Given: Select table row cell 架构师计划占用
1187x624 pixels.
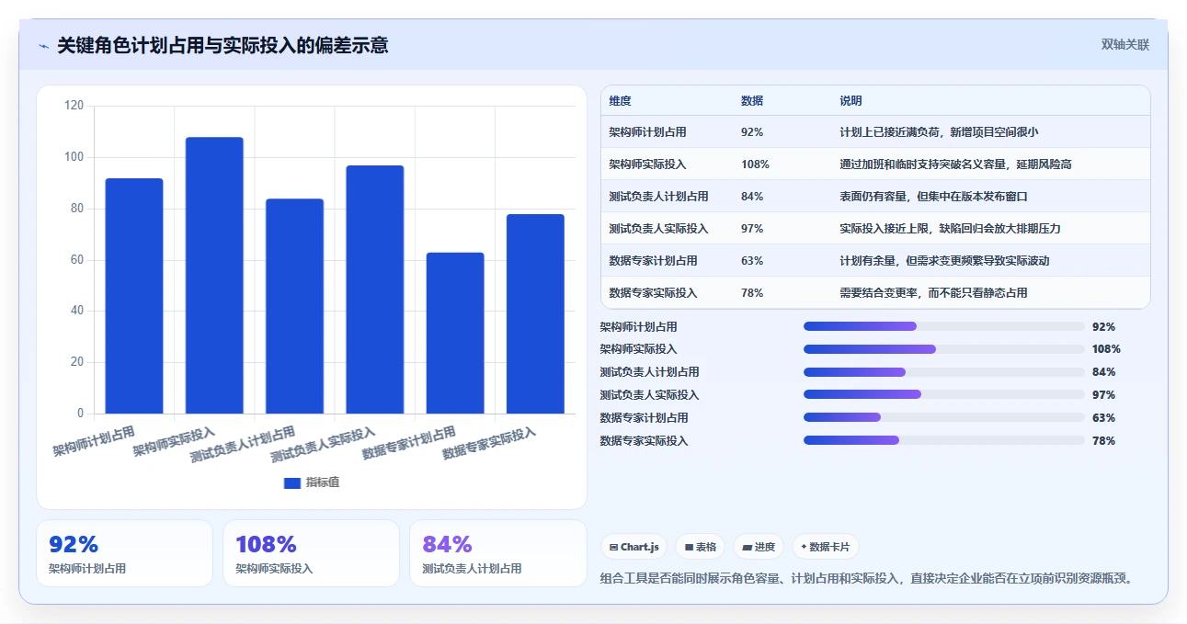Looking at the screenshot, I should 647,132.
